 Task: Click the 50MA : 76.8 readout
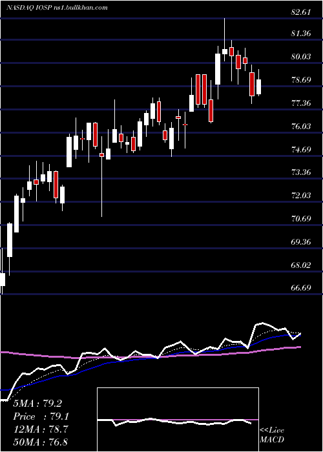41,442
